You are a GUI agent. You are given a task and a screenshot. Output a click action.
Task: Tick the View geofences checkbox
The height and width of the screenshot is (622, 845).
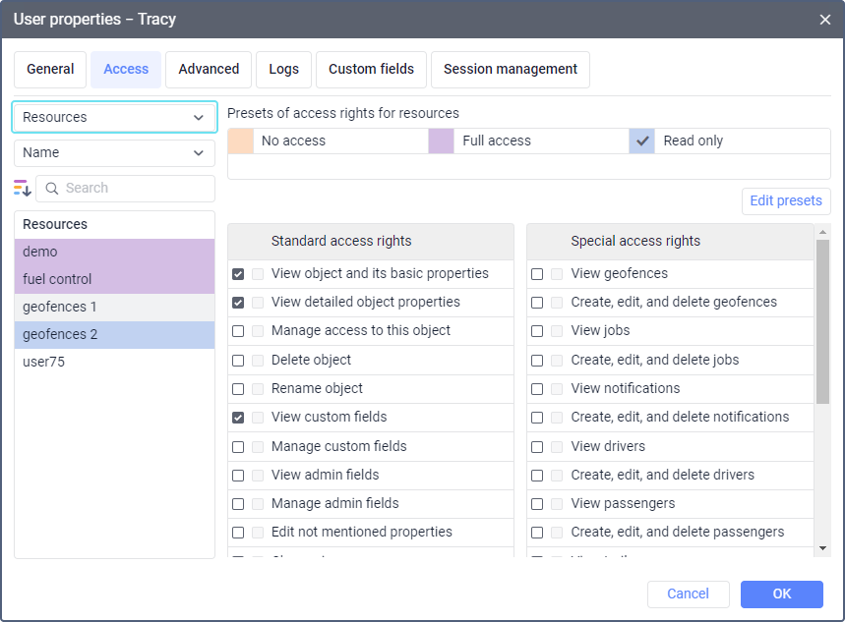[537, 274]
